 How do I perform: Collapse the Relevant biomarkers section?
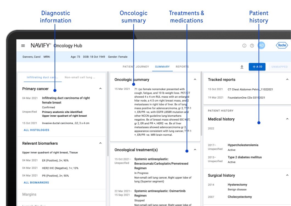point(100,143)
